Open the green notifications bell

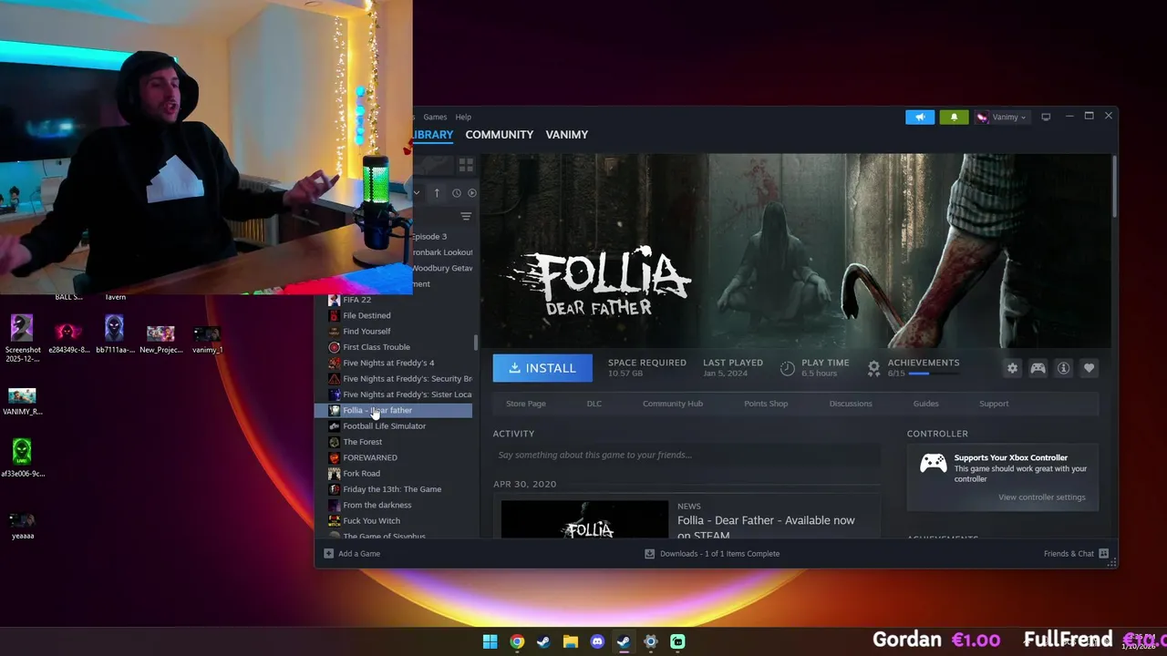(954, 117)
